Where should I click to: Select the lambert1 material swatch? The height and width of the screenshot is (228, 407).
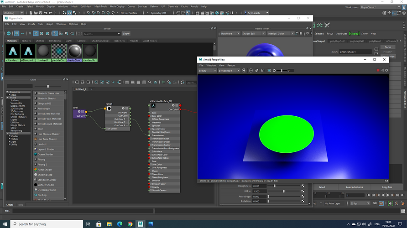click(x=43, y=52)
